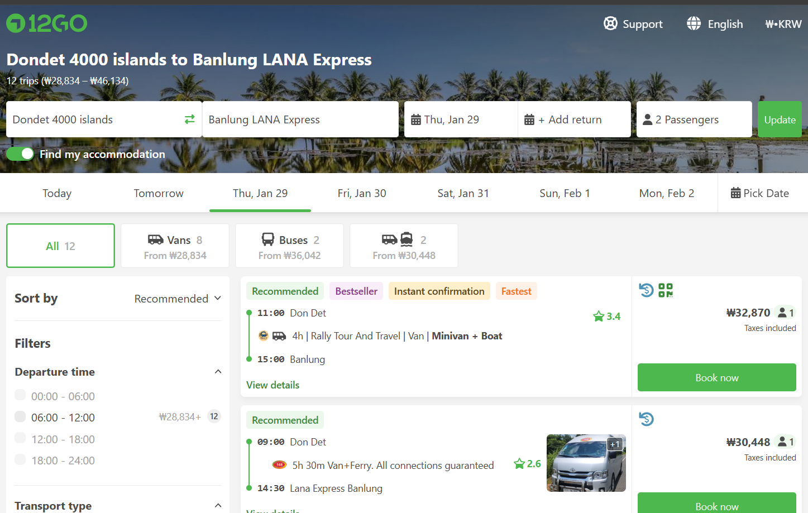Select the Tomorrow date tab
The height and width of the screenshot is (513, 808).
159,193
